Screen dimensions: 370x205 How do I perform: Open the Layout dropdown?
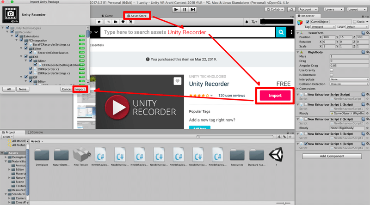coord(357,9)
